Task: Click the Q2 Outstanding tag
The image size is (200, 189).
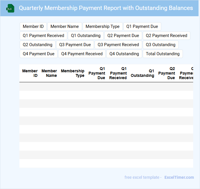Action: tap(37, 45)
